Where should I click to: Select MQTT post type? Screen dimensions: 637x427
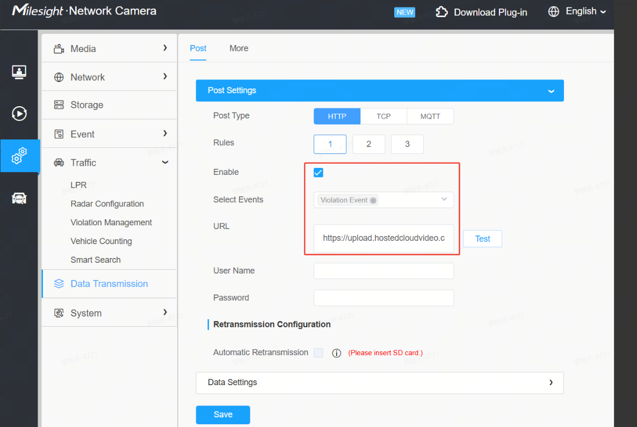(x=430, y=116)
